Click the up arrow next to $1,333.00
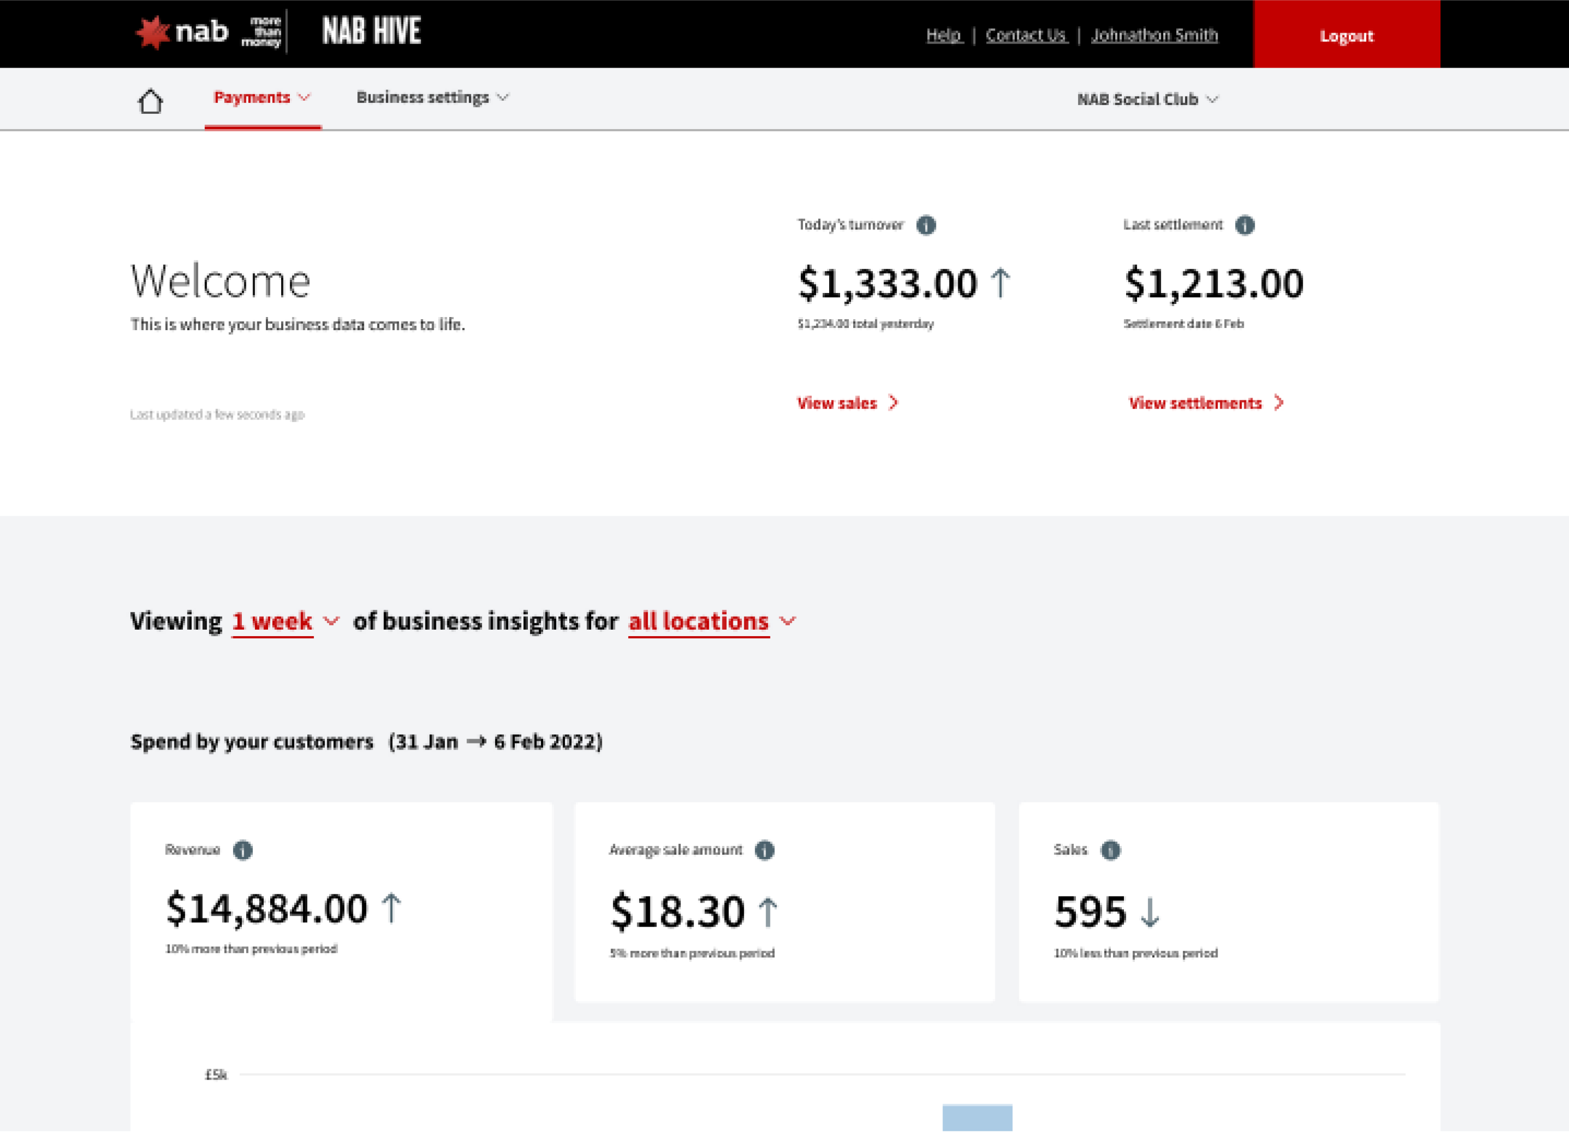 click(x=1000, y=283)
